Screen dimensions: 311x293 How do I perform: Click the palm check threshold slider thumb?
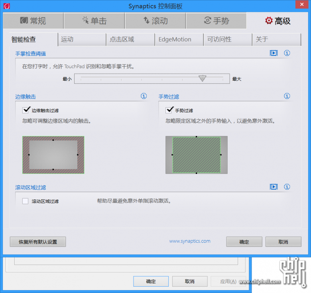(x=202, y=78)
